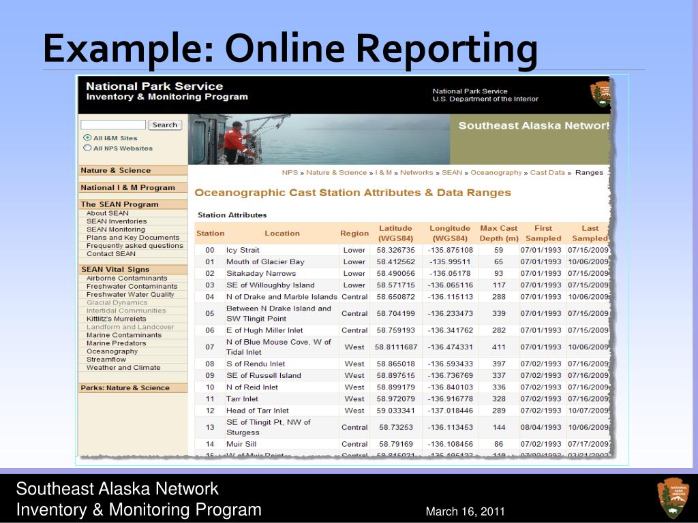Click Nature & Science breadcrumb link
This screenshot has width=698, height=523.
(337, 172)
